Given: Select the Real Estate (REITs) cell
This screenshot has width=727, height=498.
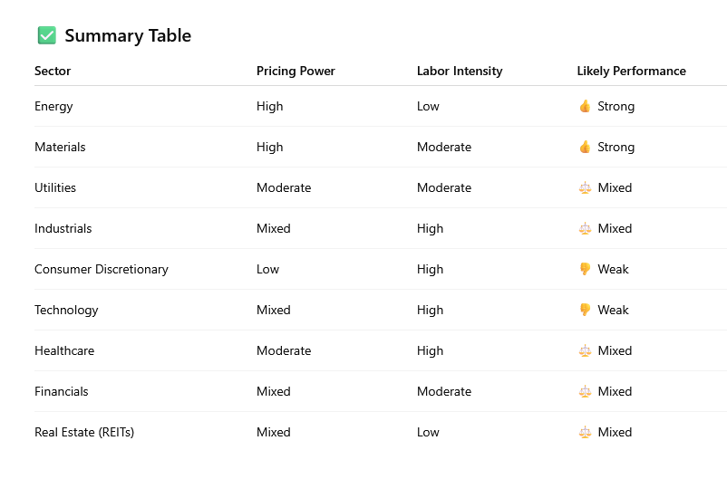Looking at the screenshot, I should [84, 432].
